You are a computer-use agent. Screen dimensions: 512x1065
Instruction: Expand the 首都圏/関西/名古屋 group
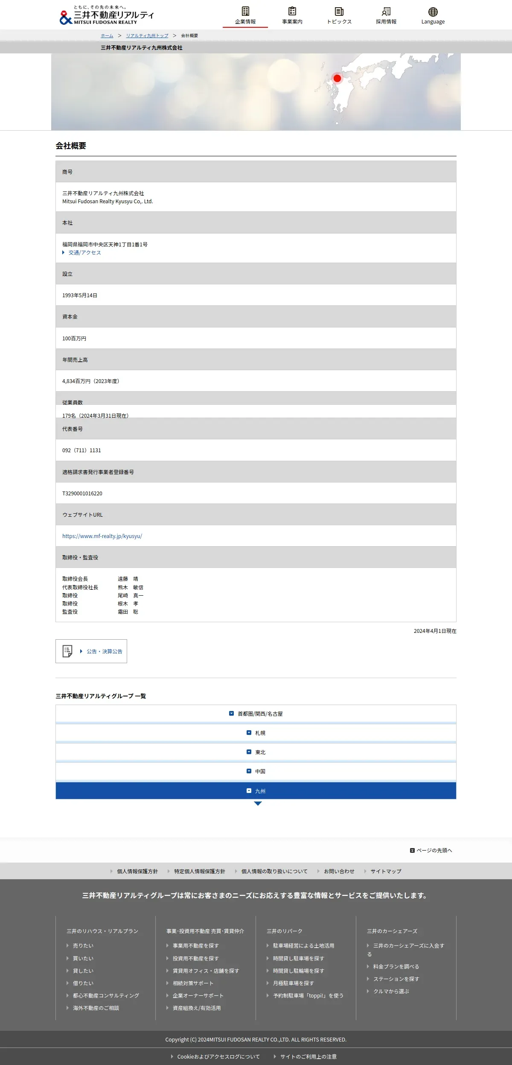[x=256, y=714]
